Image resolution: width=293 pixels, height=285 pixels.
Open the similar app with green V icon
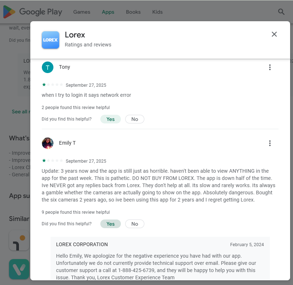tap(19, 269)
